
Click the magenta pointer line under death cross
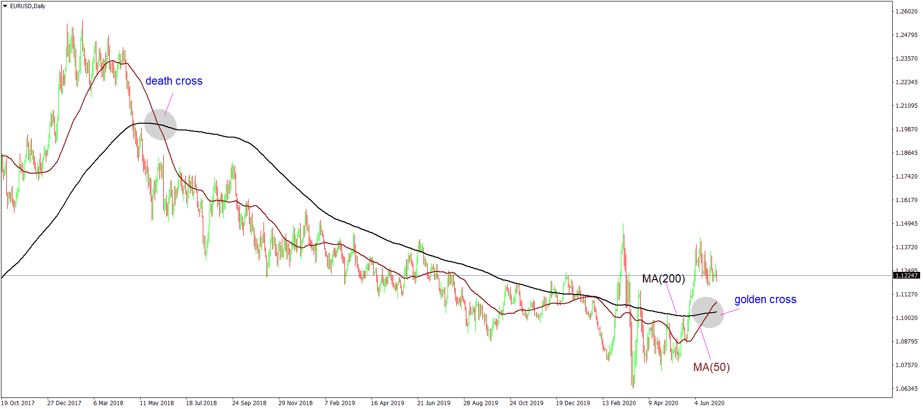[169, 104]
